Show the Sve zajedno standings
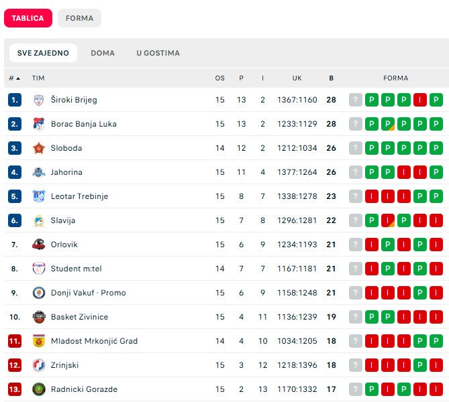This screenshot has height=402, width=449. click(x=43, y=53)
